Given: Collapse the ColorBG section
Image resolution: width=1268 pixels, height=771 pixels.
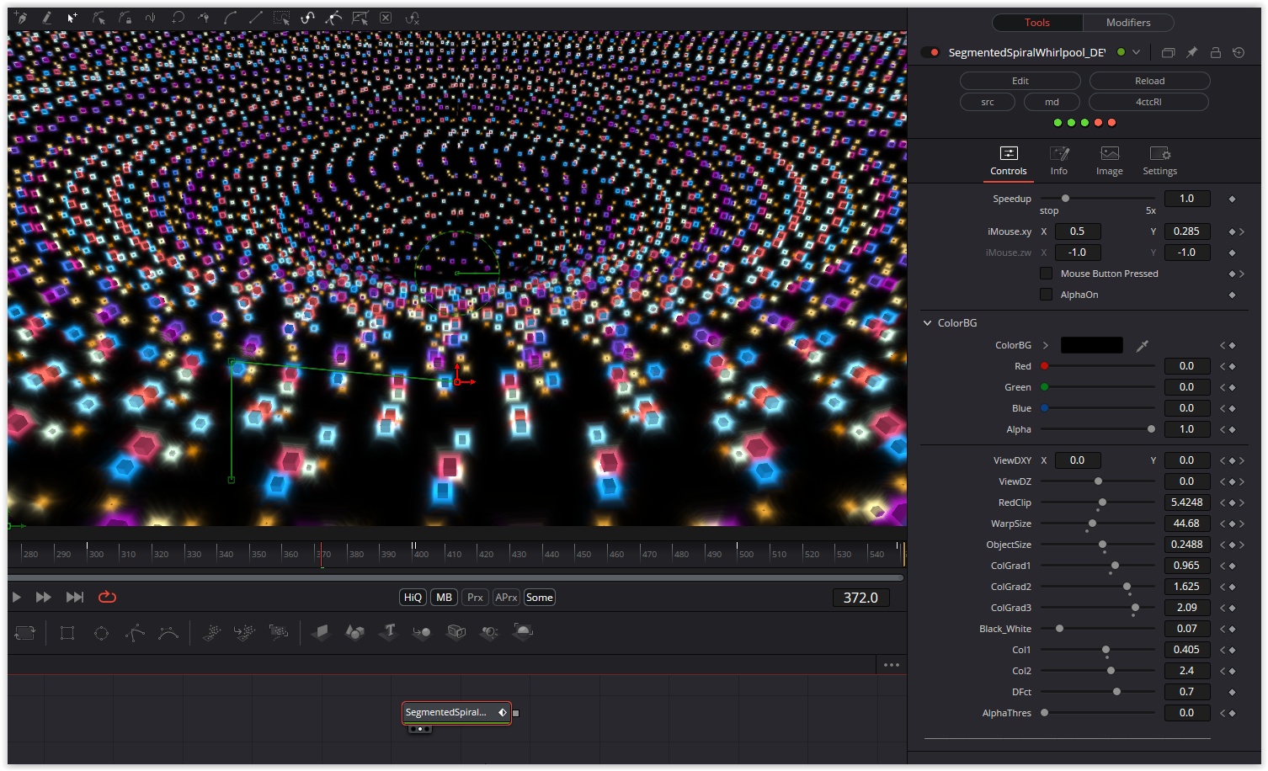Looking at the screenshot, I should 928,323.
